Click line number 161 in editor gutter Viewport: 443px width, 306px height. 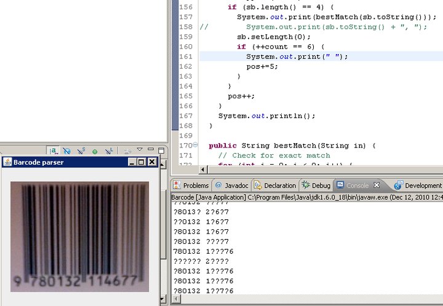(x=186, y=57)
